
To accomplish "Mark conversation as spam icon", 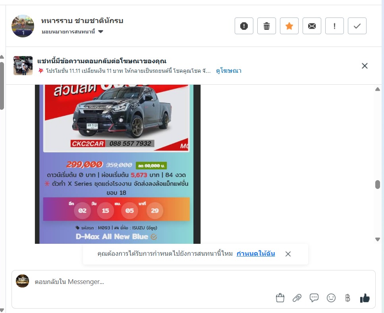I will coord(244,26).
